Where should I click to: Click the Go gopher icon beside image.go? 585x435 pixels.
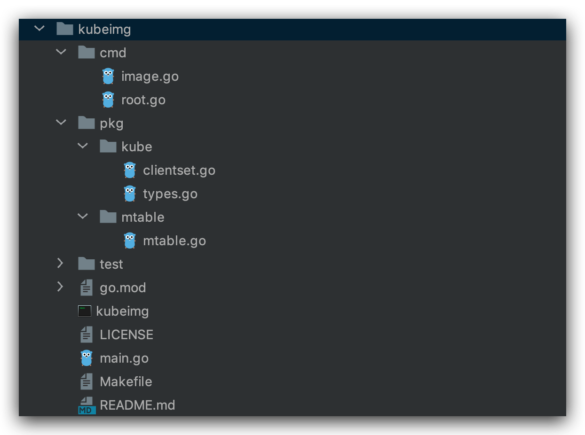tap(108, 76)
